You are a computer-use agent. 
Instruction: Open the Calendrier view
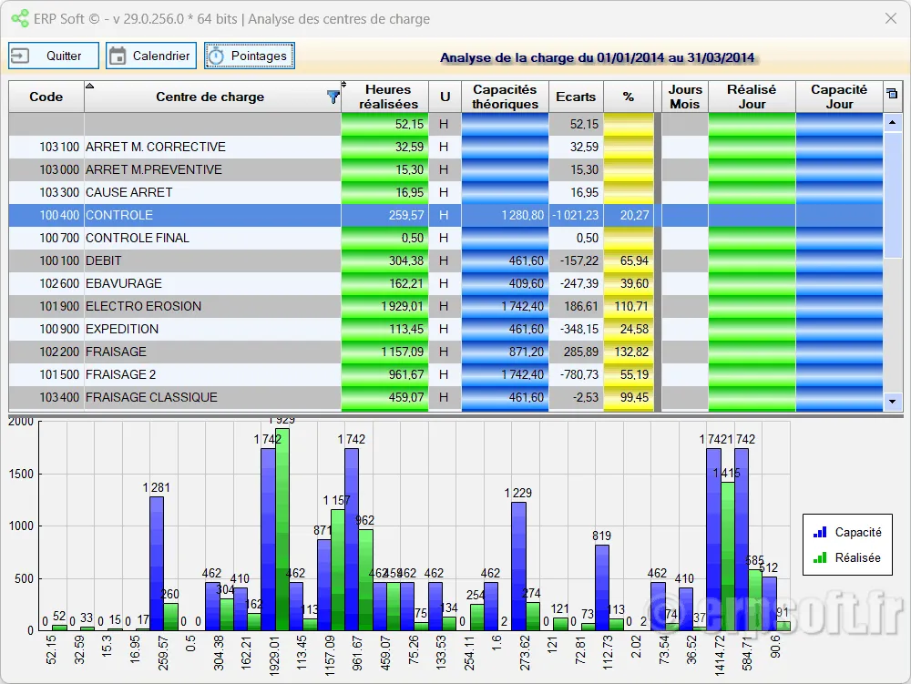click(x=150, y=56)
